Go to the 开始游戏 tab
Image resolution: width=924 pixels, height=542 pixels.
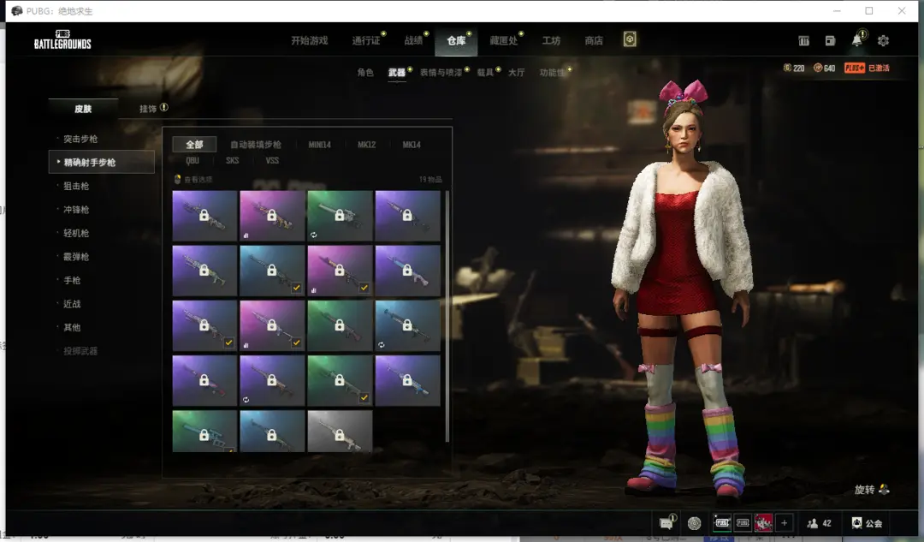[x=310, y=40]
